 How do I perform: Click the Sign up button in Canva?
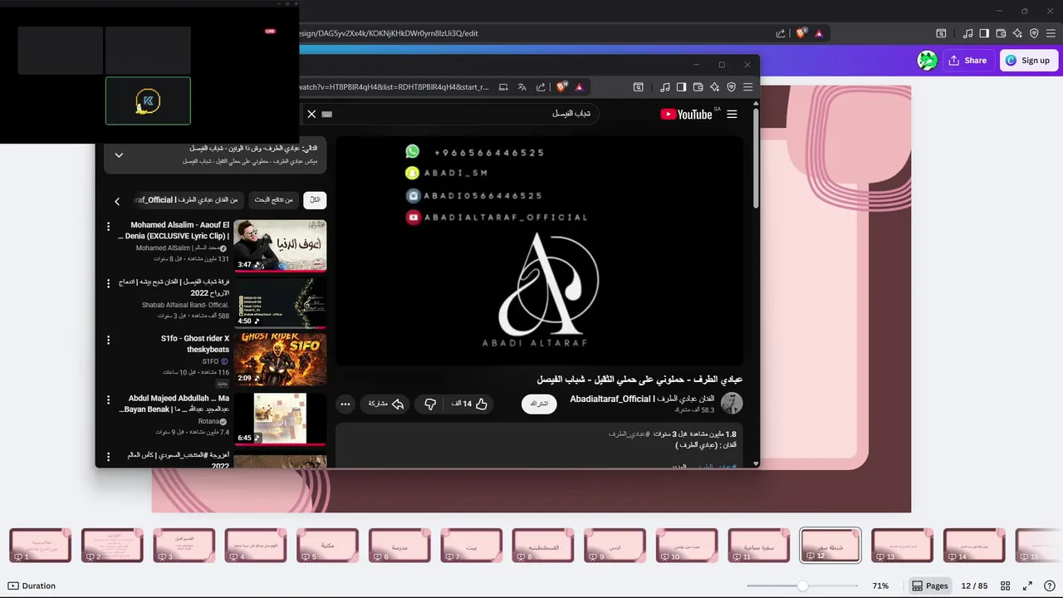coord(1028,60)
